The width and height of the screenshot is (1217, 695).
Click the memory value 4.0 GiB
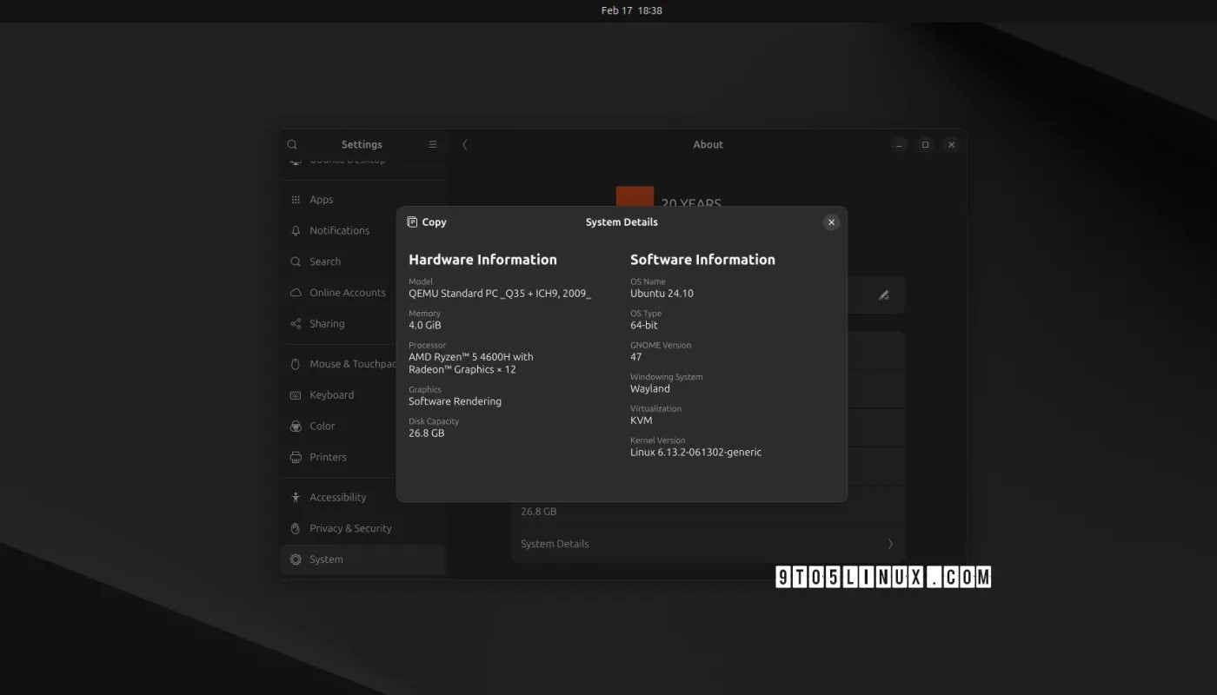tap(425, 326)
